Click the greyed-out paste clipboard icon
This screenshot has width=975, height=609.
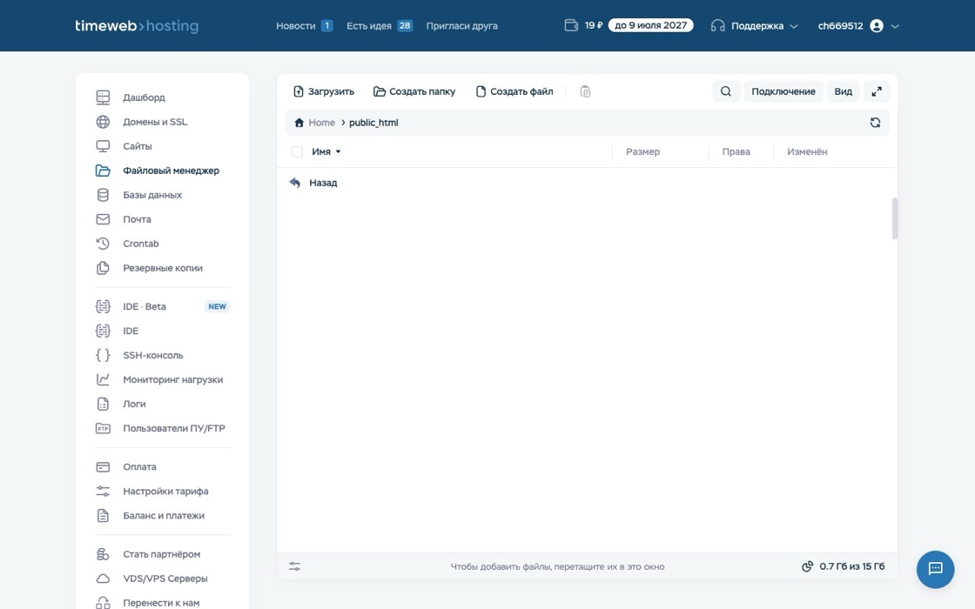585,91
